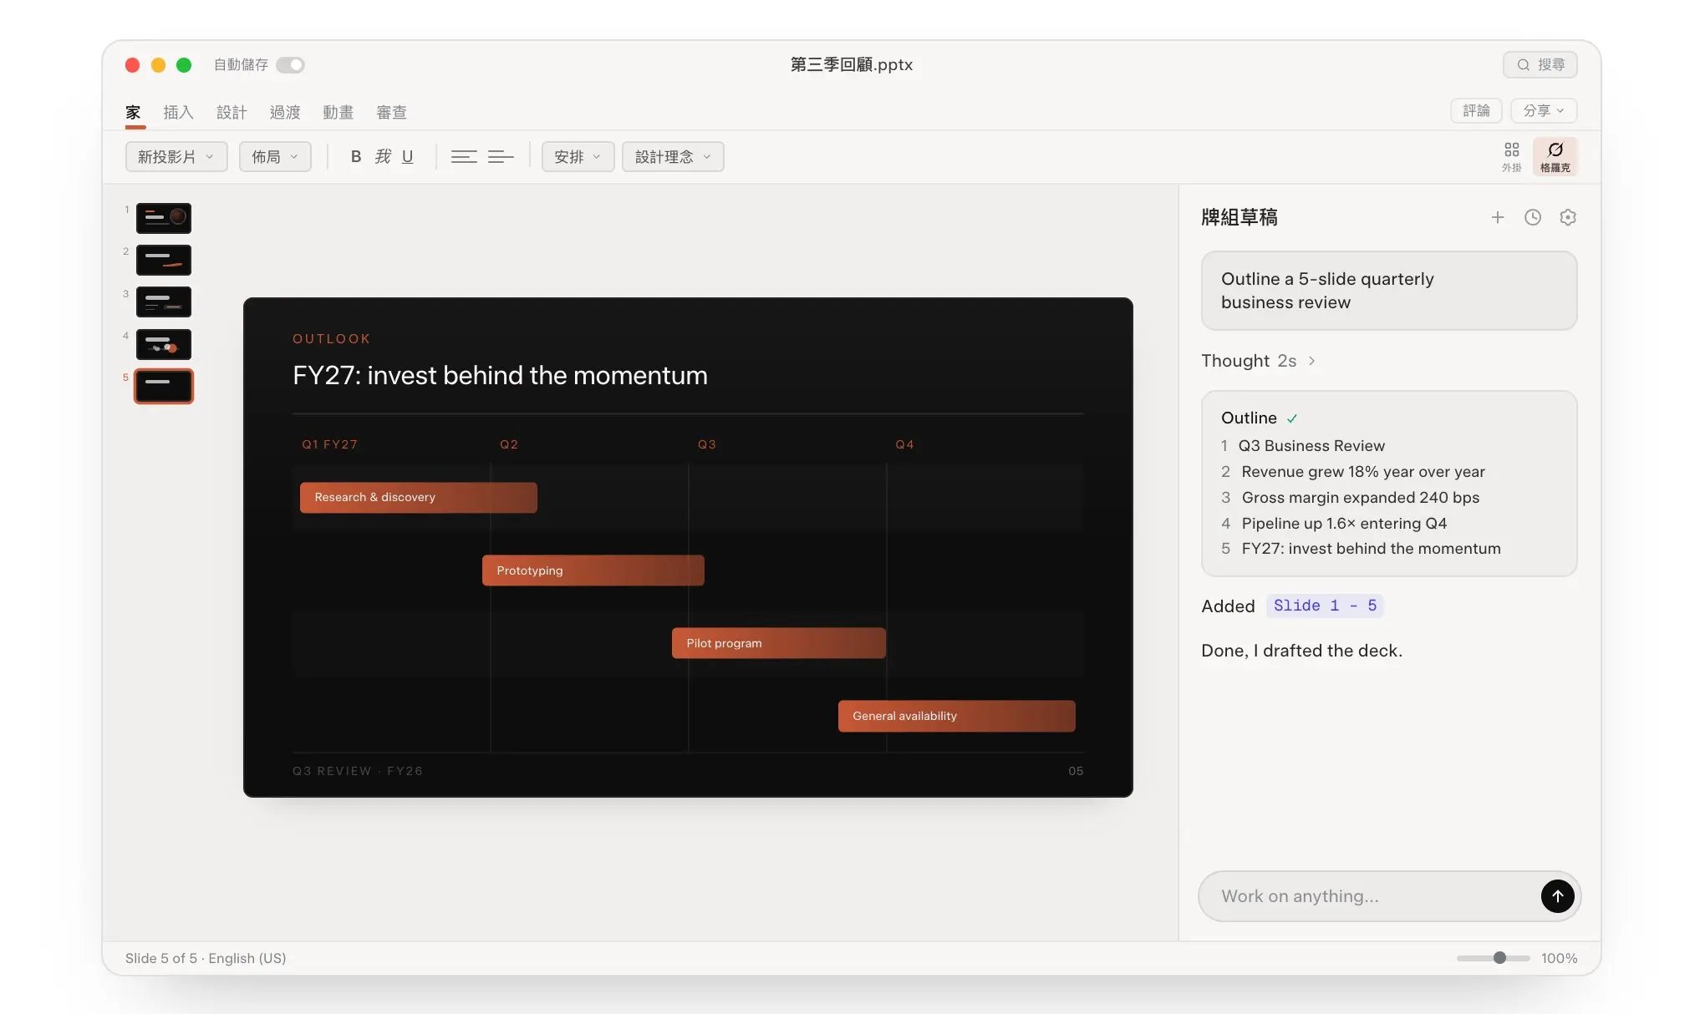Image resolution: width=1695 pixels, height=1014 pixels.
Task: Click the Slide 5 of 5 status text
Action: pos(161,958)
